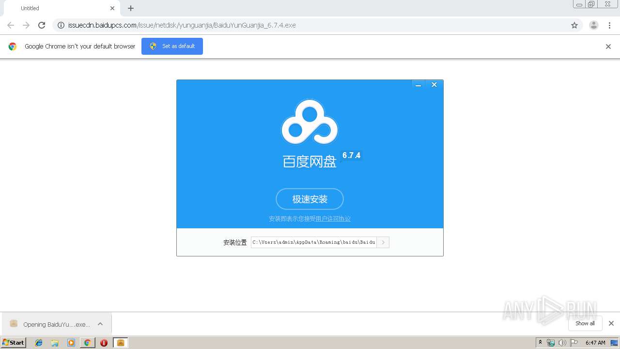This screenshot has height=349, width=620.
Task: Click the 百度网盘 title text
Action: point(310,161)
